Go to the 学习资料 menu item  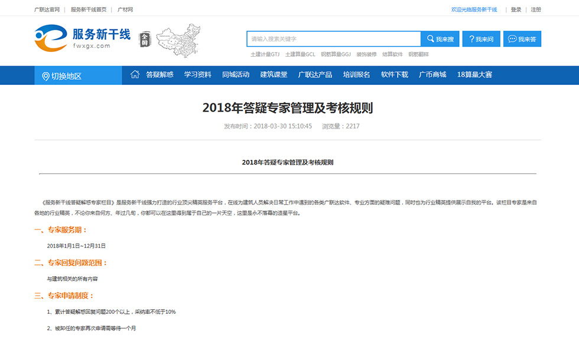197,75
